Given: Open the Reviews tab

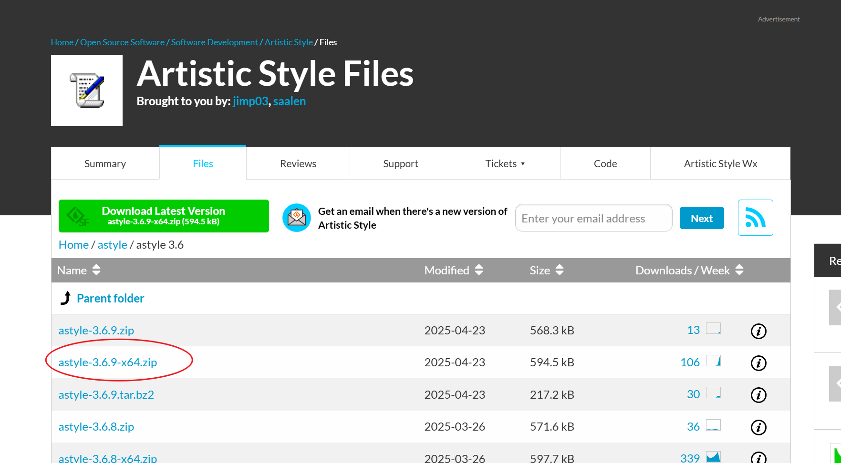Looking at the screenshot, I should pyautogui.click(x=298, y=163).
